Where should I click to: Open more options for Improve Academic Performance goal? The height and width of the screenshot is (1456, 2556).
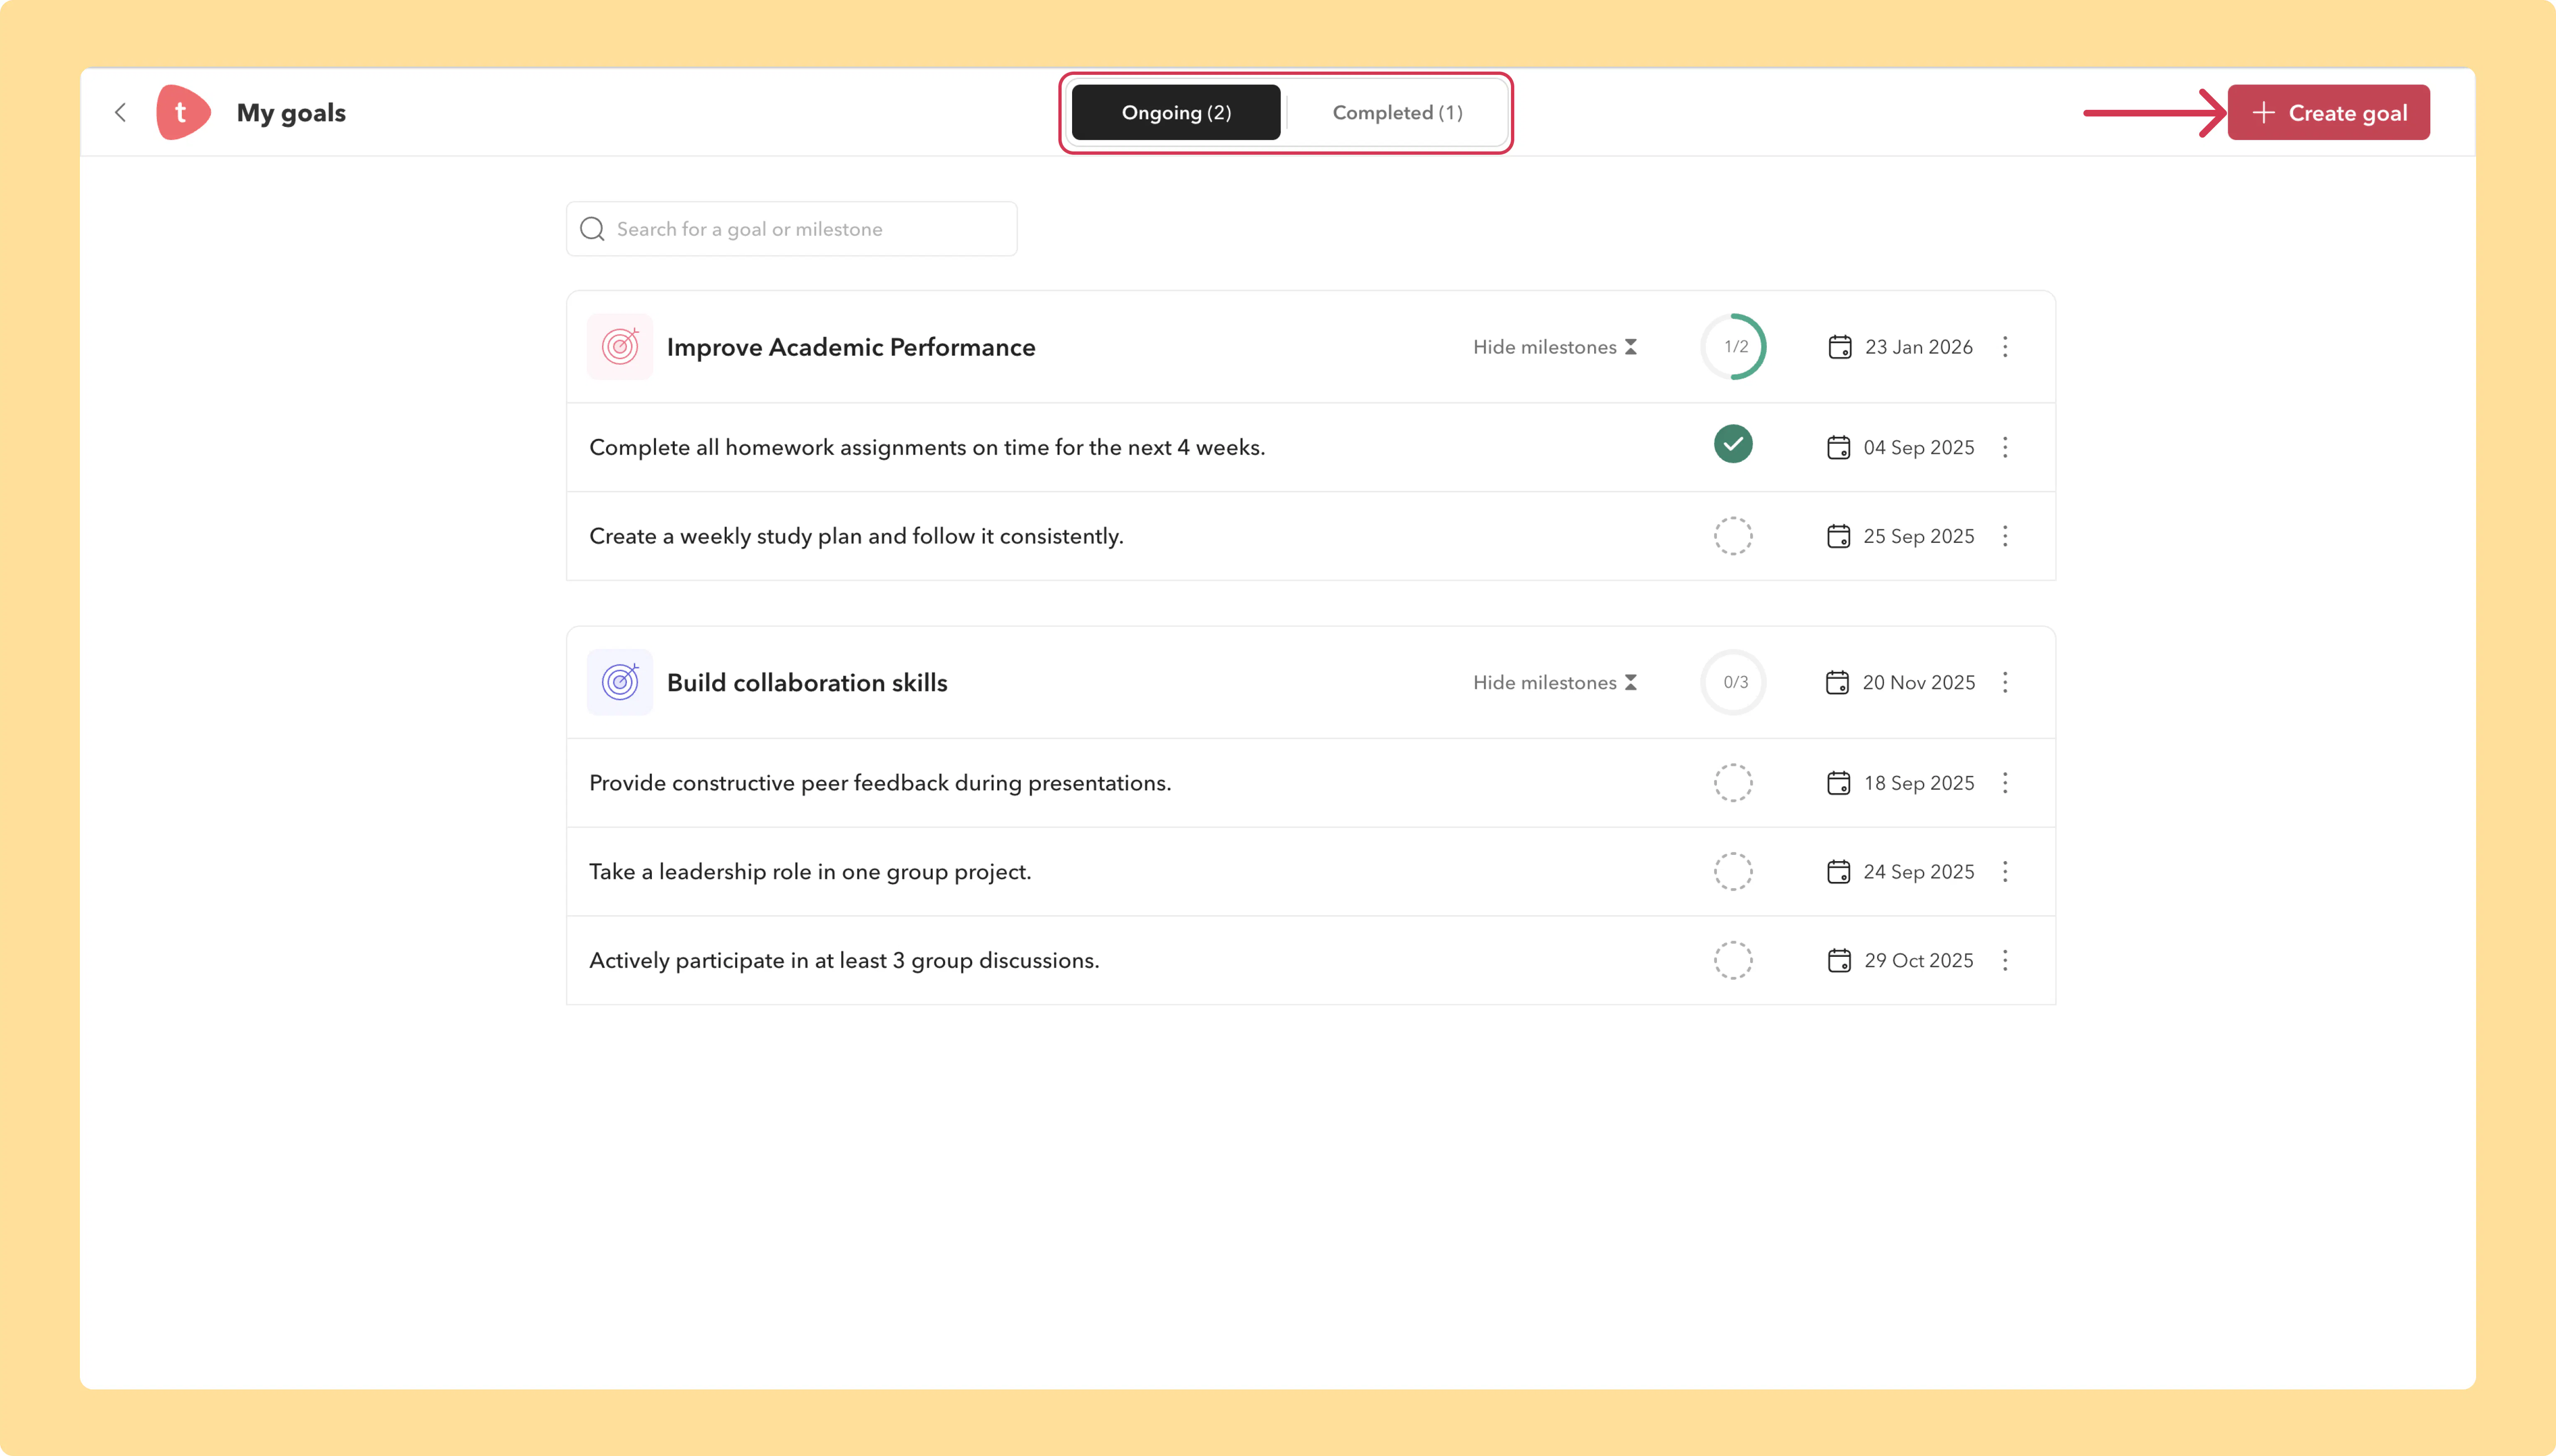pos(2005,347)
